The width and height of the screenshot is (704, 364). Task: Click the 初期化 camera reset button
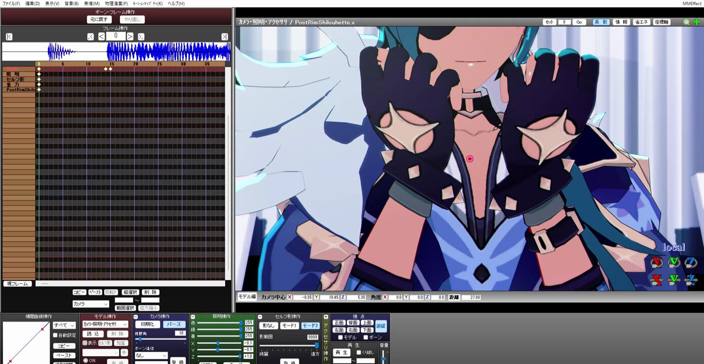coord(147,325)
